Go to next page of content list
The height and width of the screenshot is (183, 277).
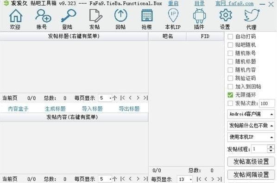(138, 179)
